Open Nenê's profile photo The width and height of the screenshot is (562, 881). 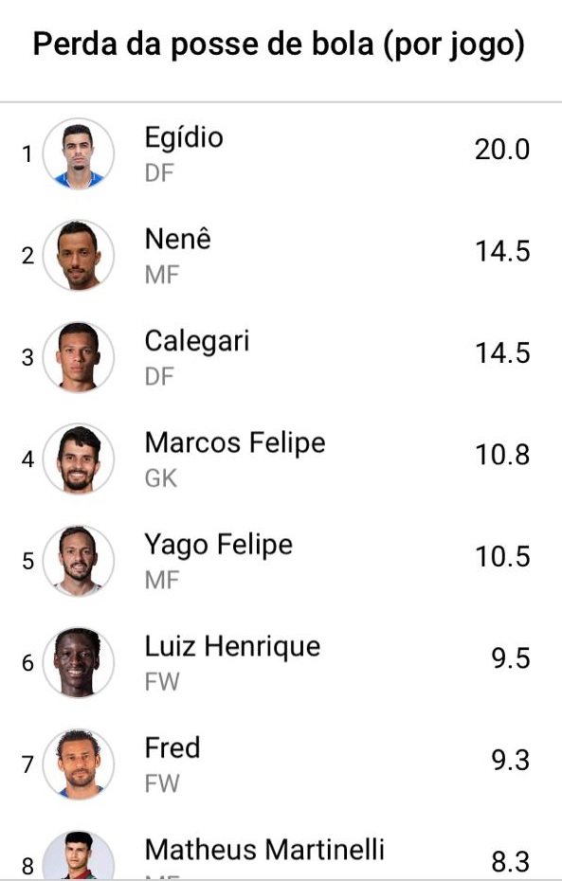[79, 255]
